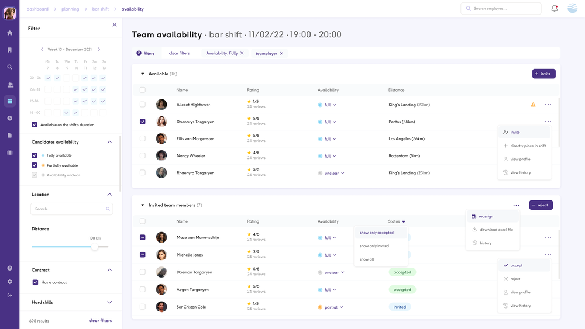Viewport: 585px width, 329px height.
Task: Click the logout icon in sidebar
Action: pos(9,295)
